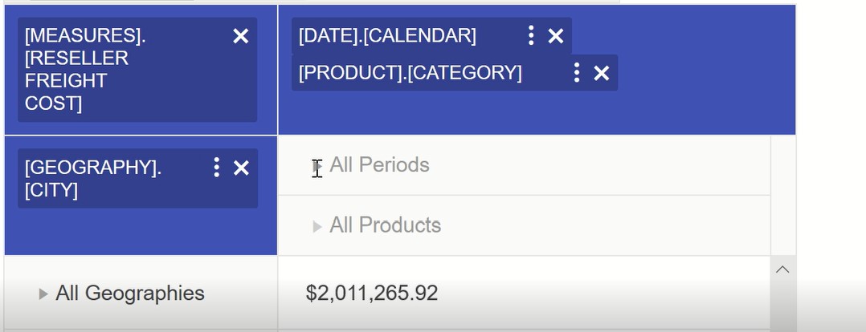Select the Reseller Freight Cost measure chip

click(88, 70)
